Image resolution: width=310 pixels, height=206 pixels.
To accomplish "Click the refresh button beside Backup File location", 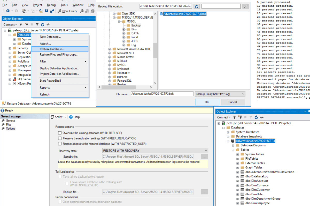I will pos(197,6).
